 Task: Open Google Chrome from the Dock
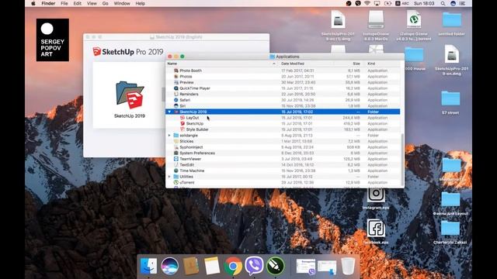[233, 266]
